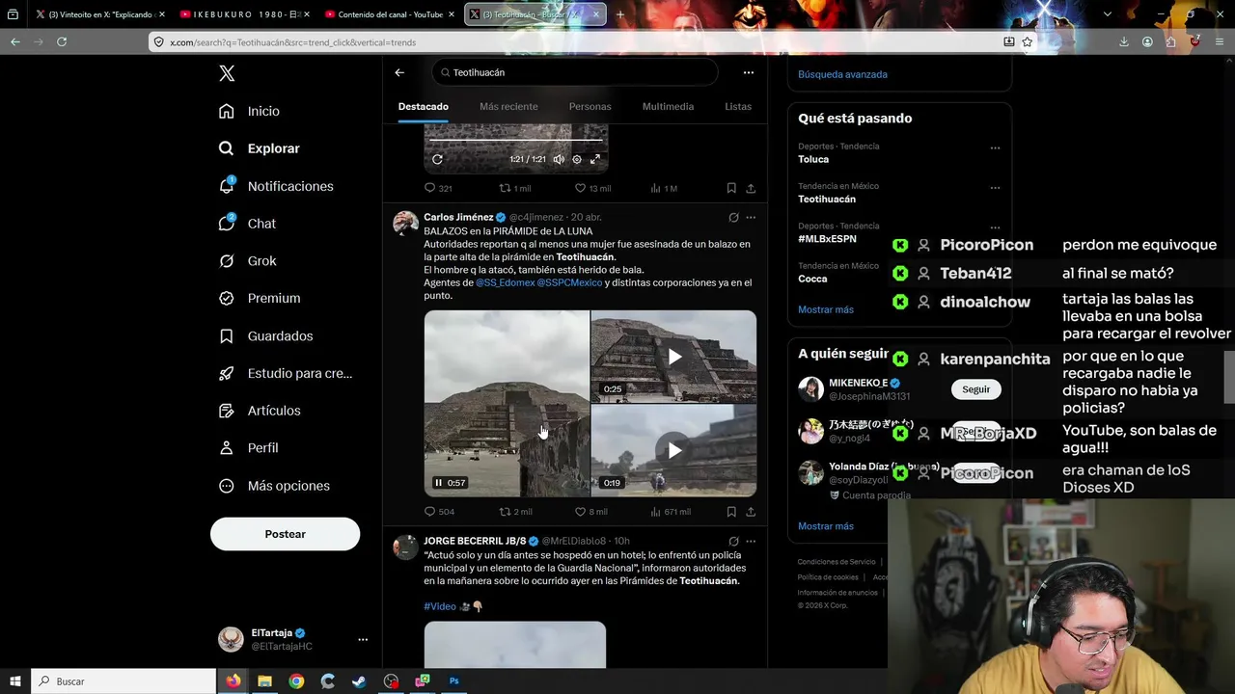Image resolution: width=1235 pixels, height=694 pixels.
Task: Open ElTartaja account menu dots
Action: click(x=363, y=639)
